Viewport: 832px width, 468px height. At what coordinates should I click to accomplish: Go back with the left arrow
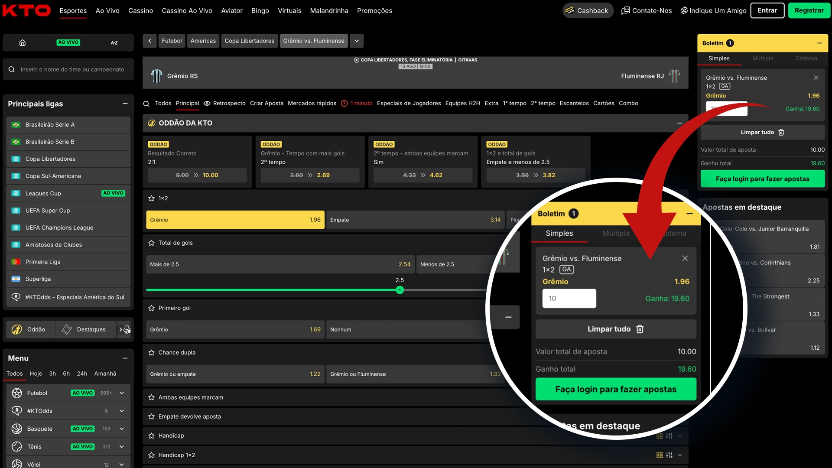[x=149, y=41]
